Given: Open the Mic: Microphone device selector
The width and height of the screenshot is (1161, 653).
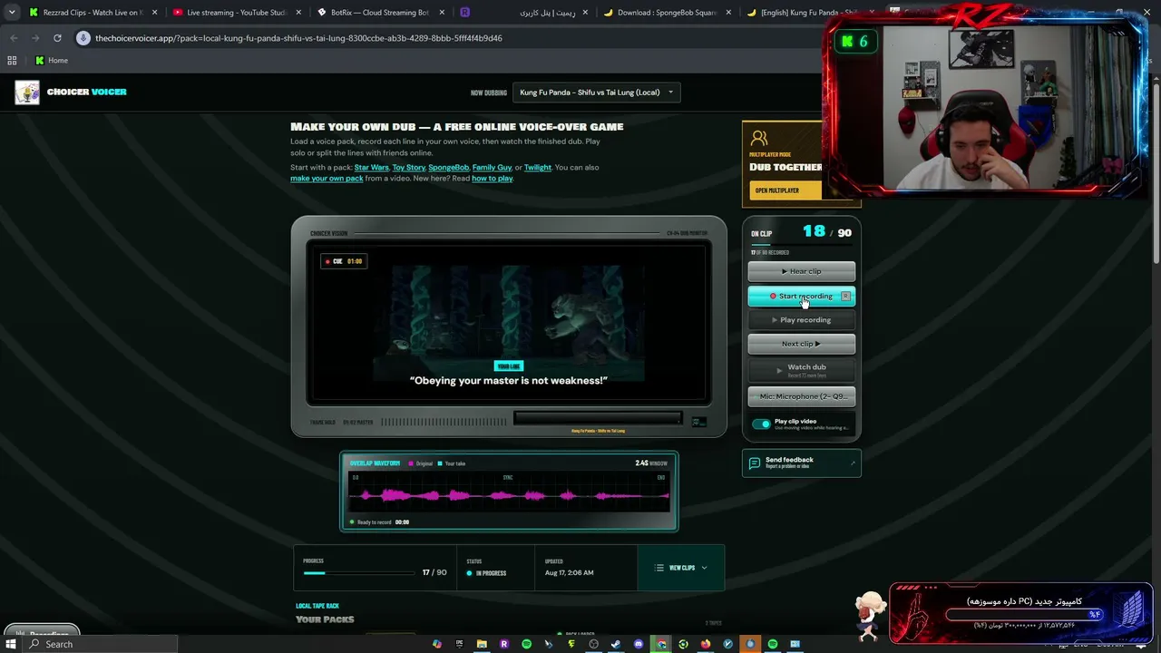Looking at the screenshot, I should pyautogui.click(x=802, y=396).
